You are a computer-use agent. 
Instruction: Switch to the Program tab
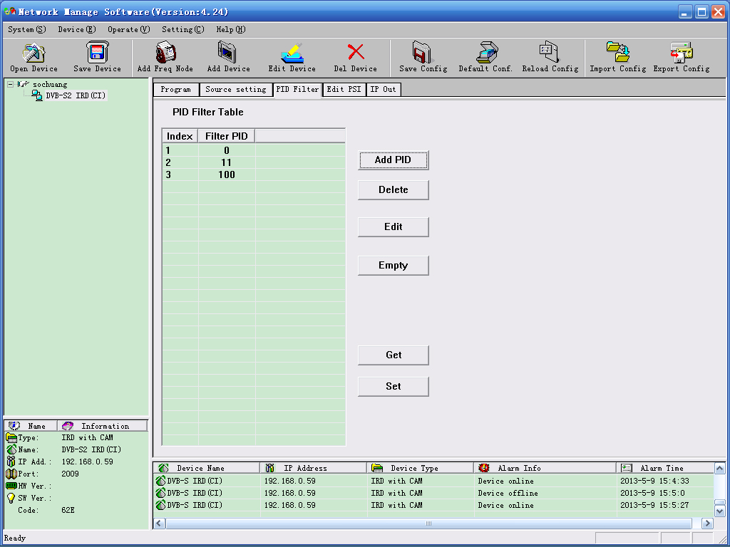pos(176,89)
